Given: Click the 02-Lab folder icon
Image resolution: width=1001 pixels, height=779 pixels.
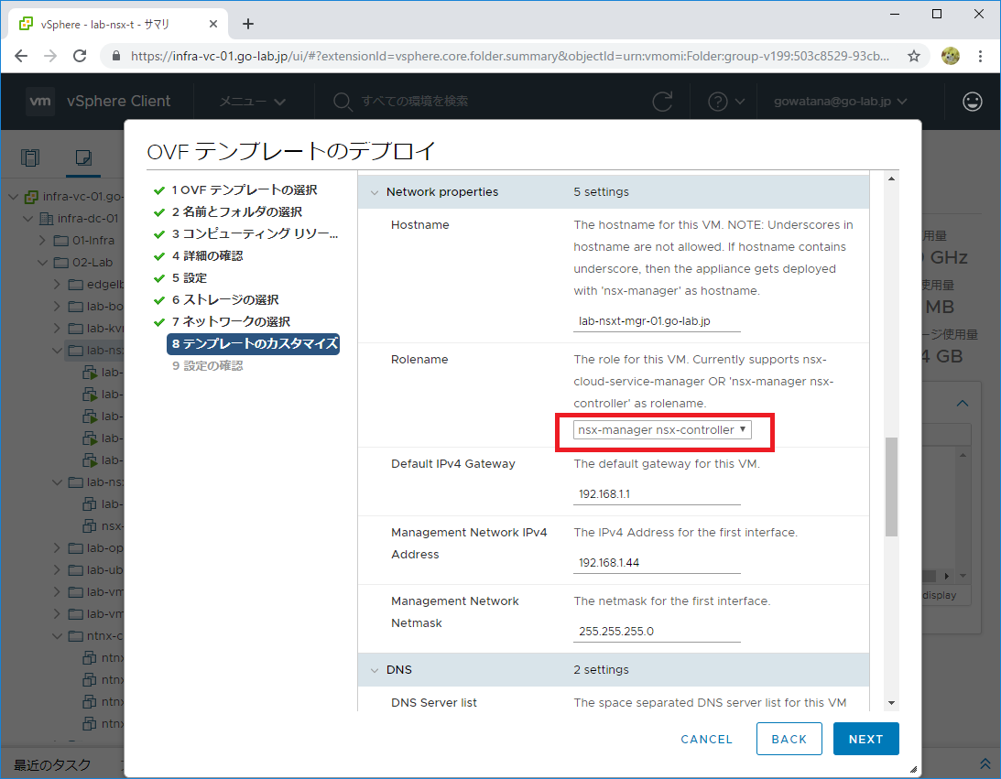Looking at the screenshot, I should 61,263.
